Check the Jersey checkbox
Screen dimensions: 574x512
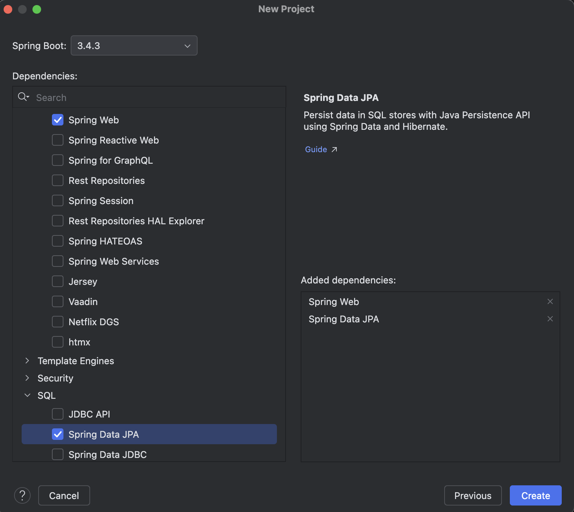pyautogui.click(x=58, y=281)
